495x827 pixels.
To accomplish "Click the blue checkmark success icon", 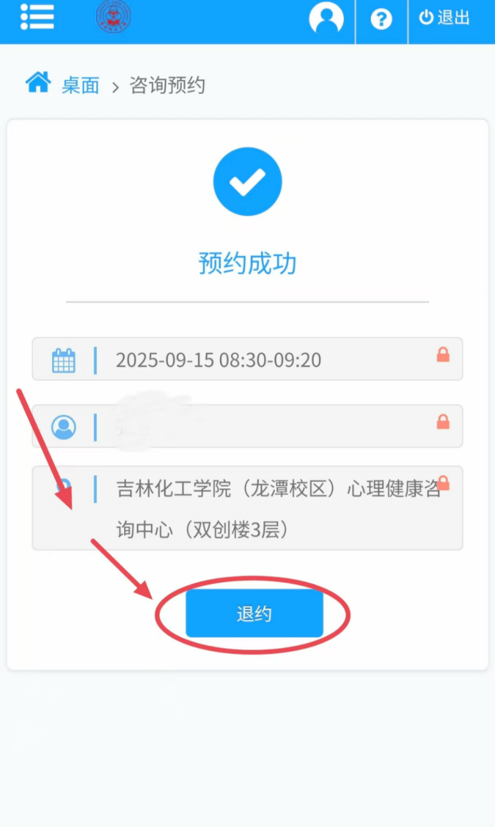I will click(x=247, y=181).
